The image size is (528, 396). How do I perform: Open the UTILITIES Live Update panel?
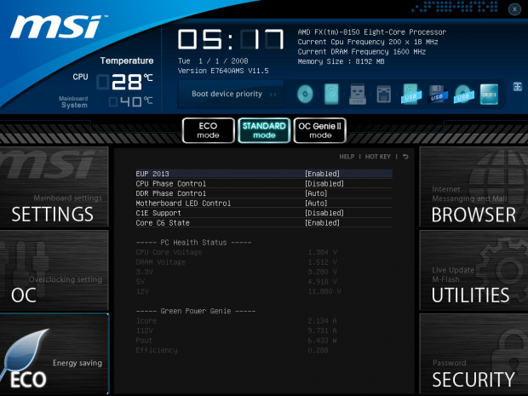point(473,271)
